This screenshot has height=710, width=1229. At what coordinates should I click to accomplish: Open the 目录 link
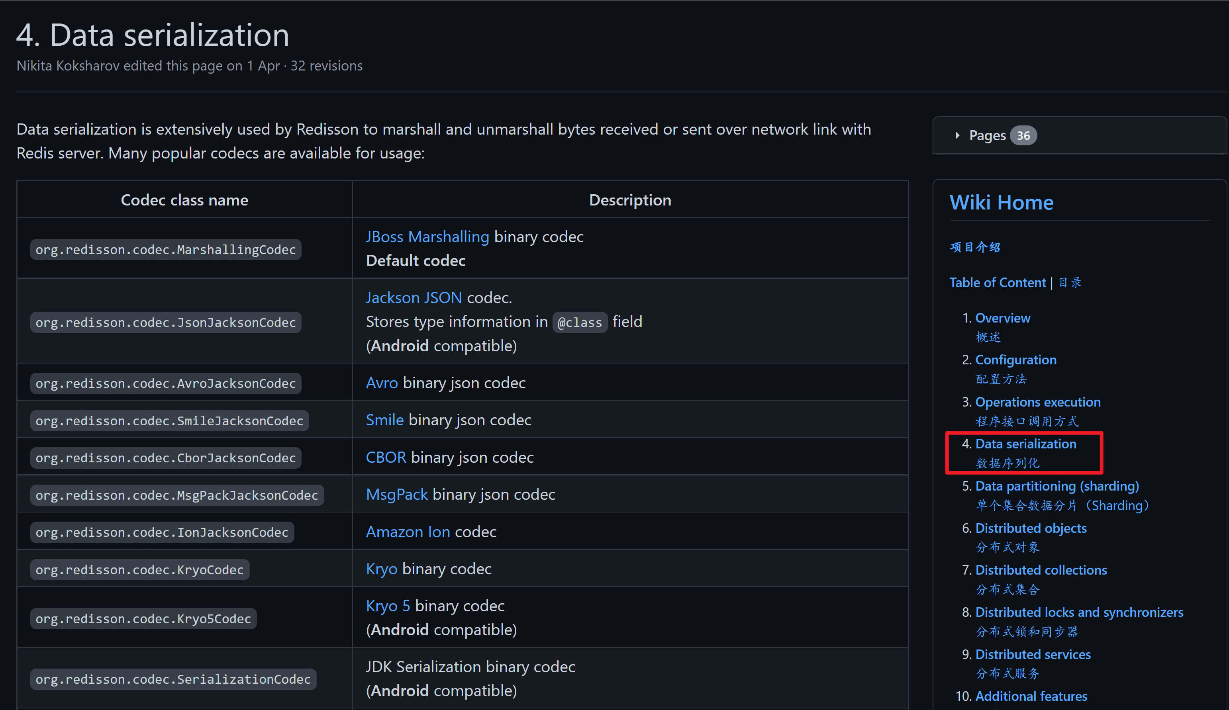coord(1070,283)
